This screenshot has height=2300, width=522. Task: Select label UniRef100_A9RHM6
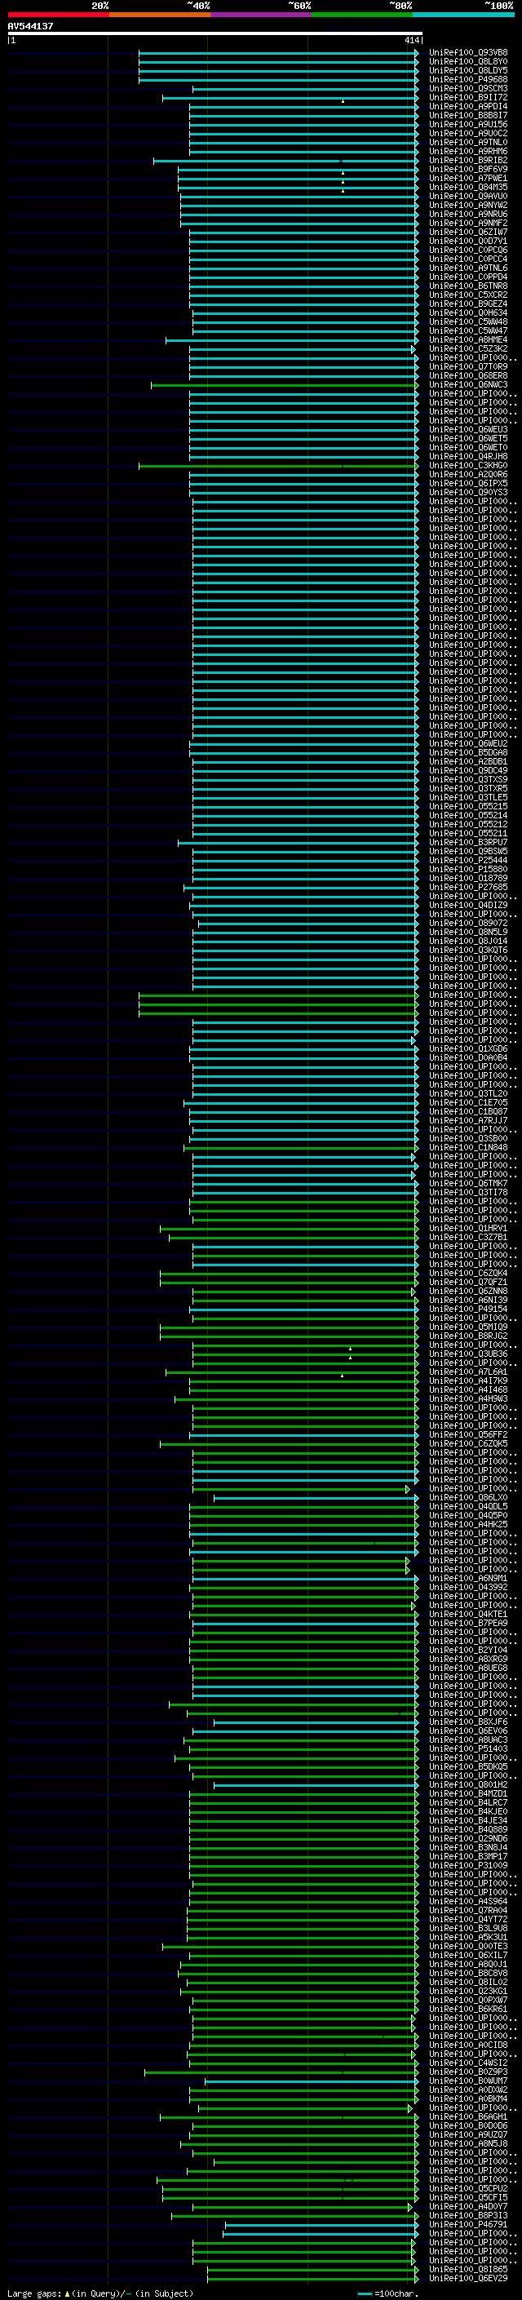click(468, 152)
